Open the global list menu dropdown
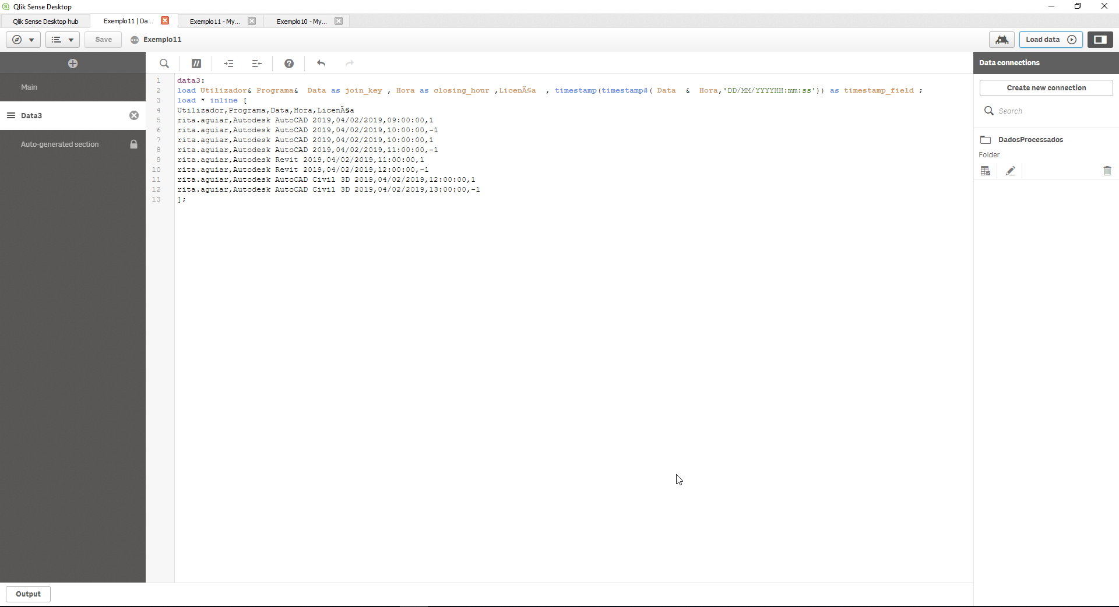This screenshot has width=1119, height=607. 62,40
